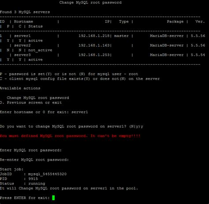
Task: Click the 'Enter hostname or 0 for exit' line
Action: pyautogui.click(x=44, y=112)
